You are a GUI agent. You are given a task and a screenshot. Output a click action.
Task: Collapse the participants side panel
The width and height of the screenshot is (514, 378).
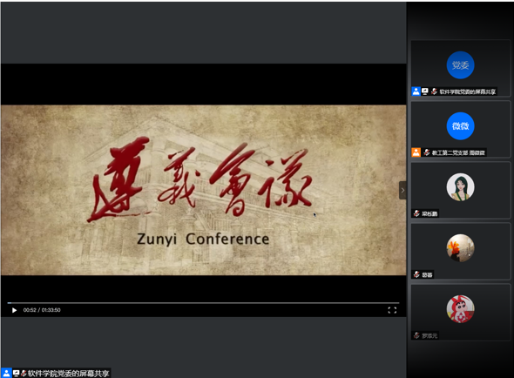pos(402,190)
